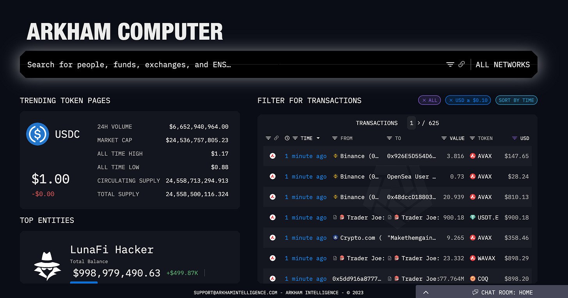Click Avalanche chain icon in $147.65 row
Screen dimensions: 568x298
273,156
